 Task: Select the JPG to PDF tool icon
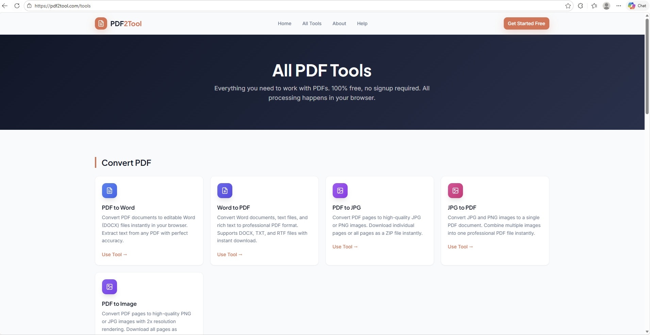(x=455, y=191)
